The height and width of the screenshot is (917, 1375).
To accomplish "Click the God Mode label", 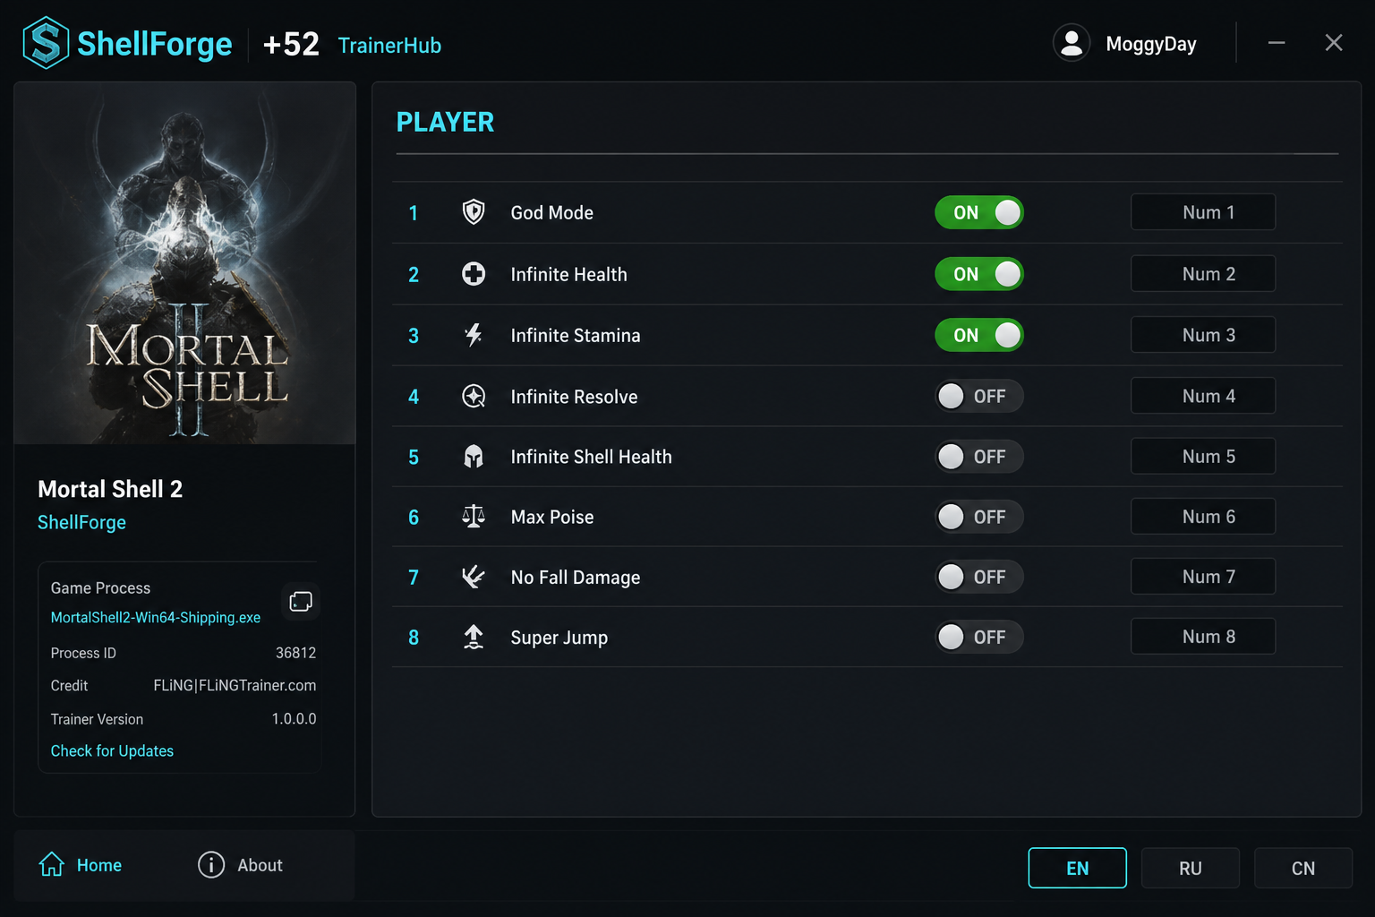I will tap(552, 212).
